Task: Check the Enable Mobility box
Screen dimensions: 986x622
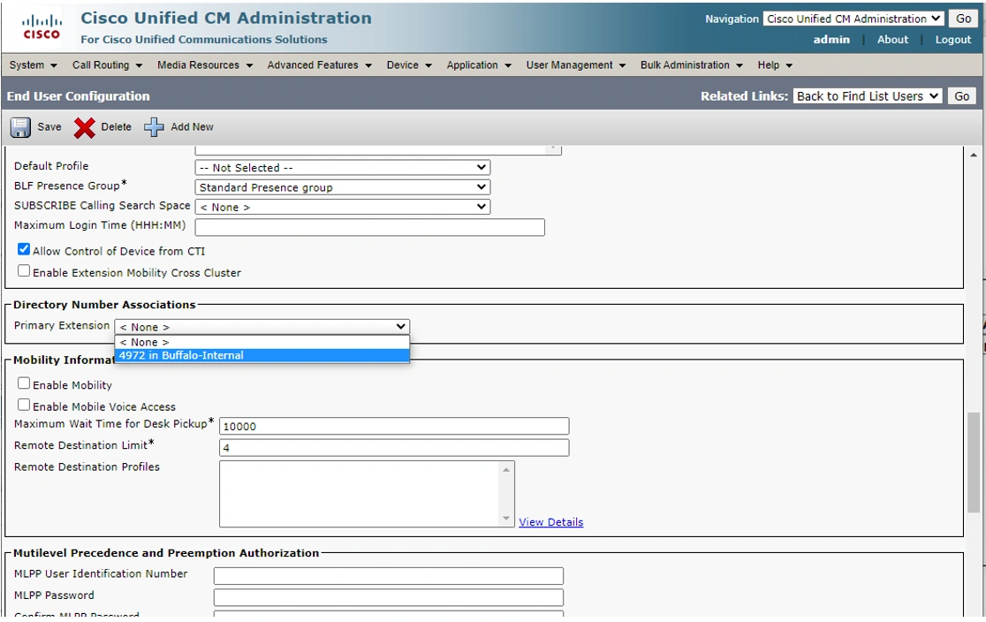Action: point(24,383)
